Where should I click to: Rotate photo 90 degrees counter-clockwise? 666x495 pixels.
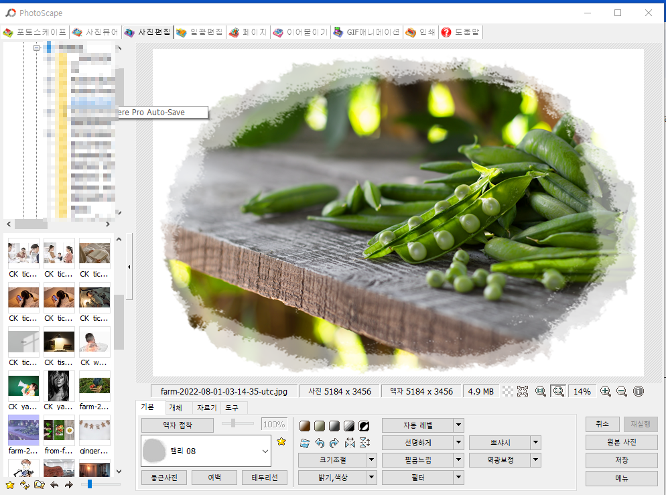point(320,443)
